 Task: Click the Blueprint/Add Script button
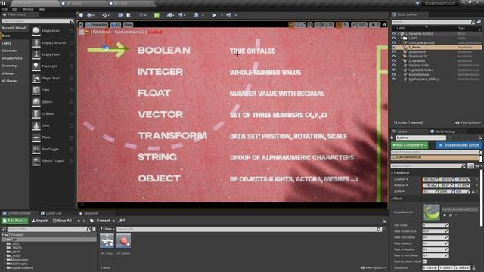point(459,145)
